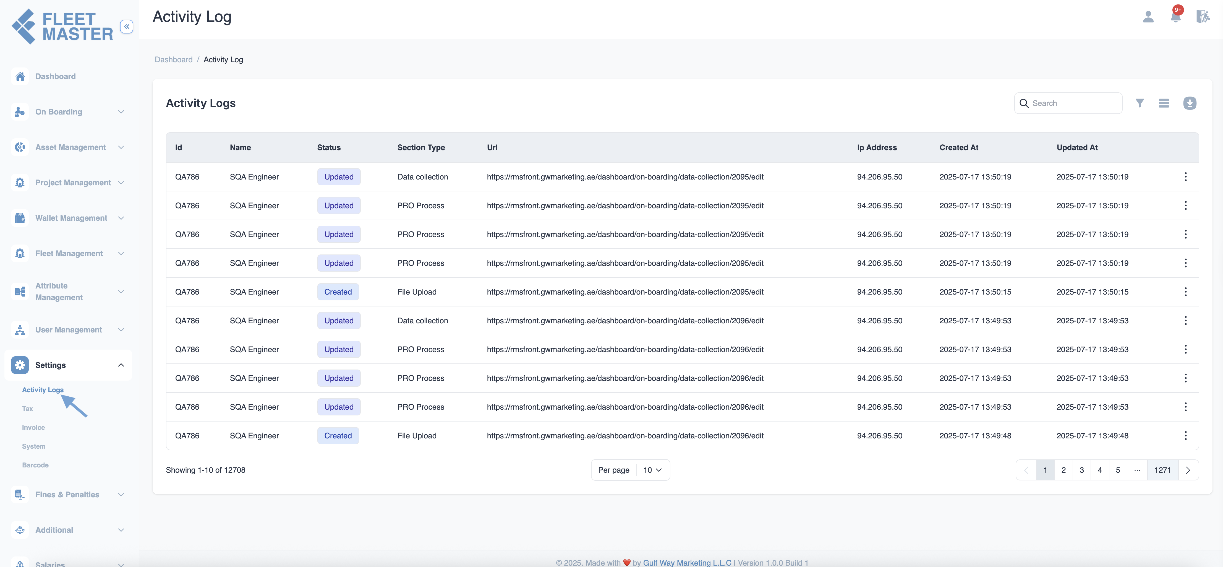Viewport: 1223px width, 567px height.
Task: Open actions for 2096 Data collection row
Action: pyautogui.click(x=1185, y=321)
